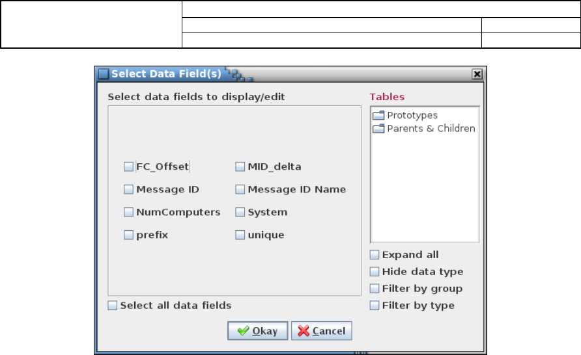The width and height of the screenshot is (581, 355).
Task: Toggle the System data field
Action: click(x=240, y=212)
